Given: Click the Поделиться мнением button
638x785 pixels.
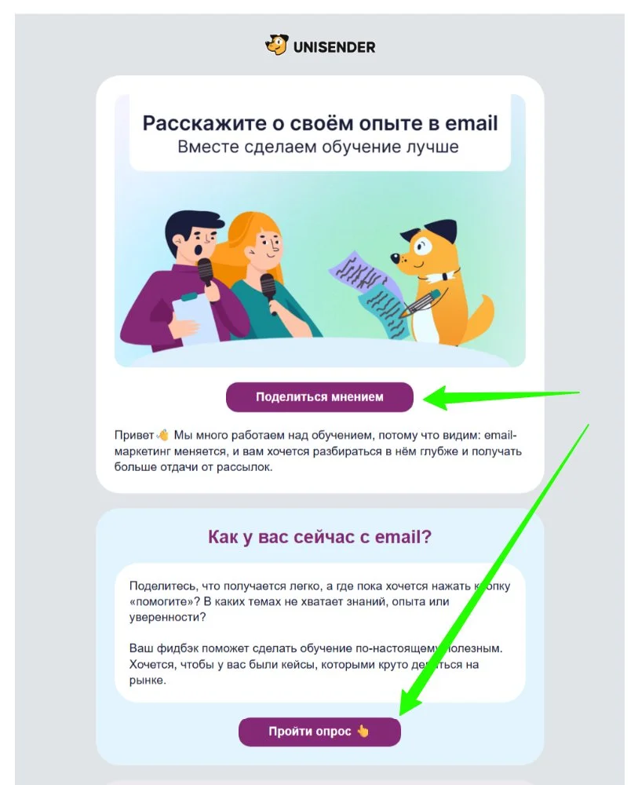Looking at the screenshot, I should pyautogui.click(x=319, y=397).
